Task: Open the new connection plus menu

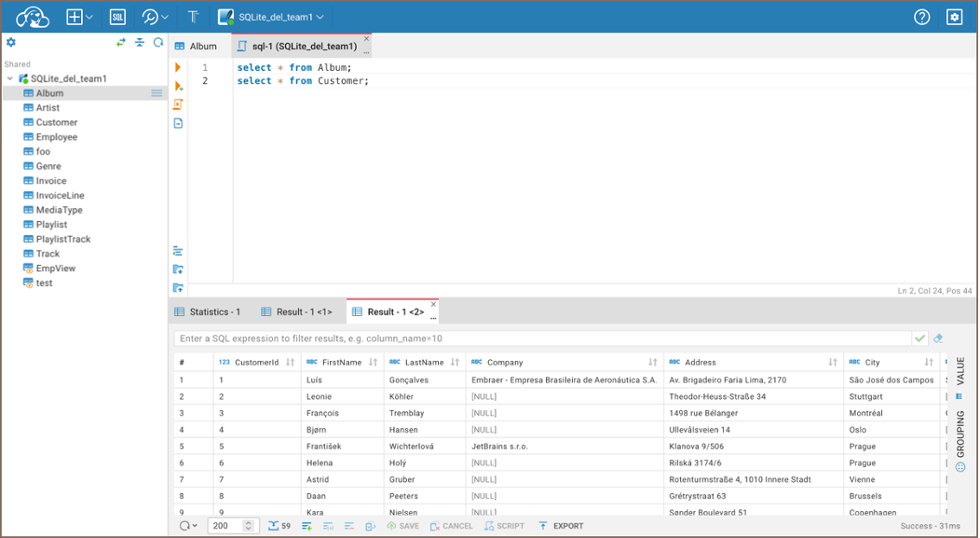Action: tap(79, 17)
